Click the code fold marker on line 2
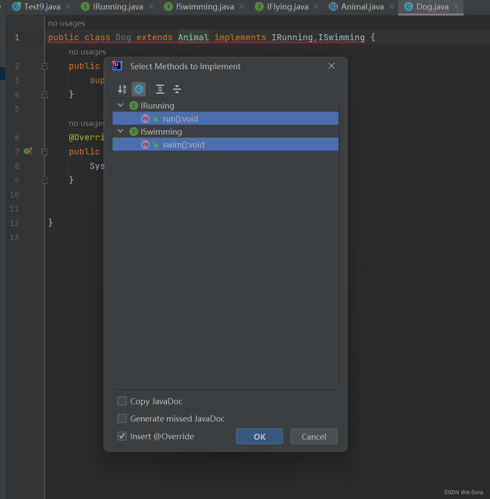The height and width of the screenshot is (499, 490). (45, 66)
